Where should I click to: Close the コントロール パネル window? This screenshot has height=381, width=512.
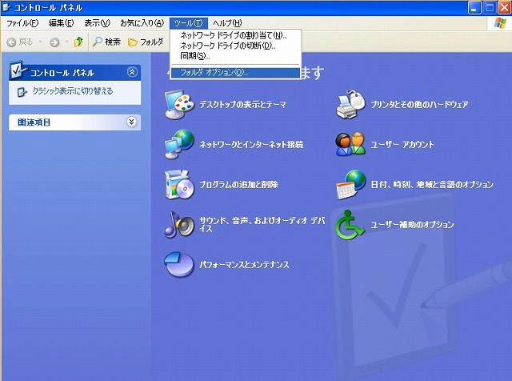[504, 7]
